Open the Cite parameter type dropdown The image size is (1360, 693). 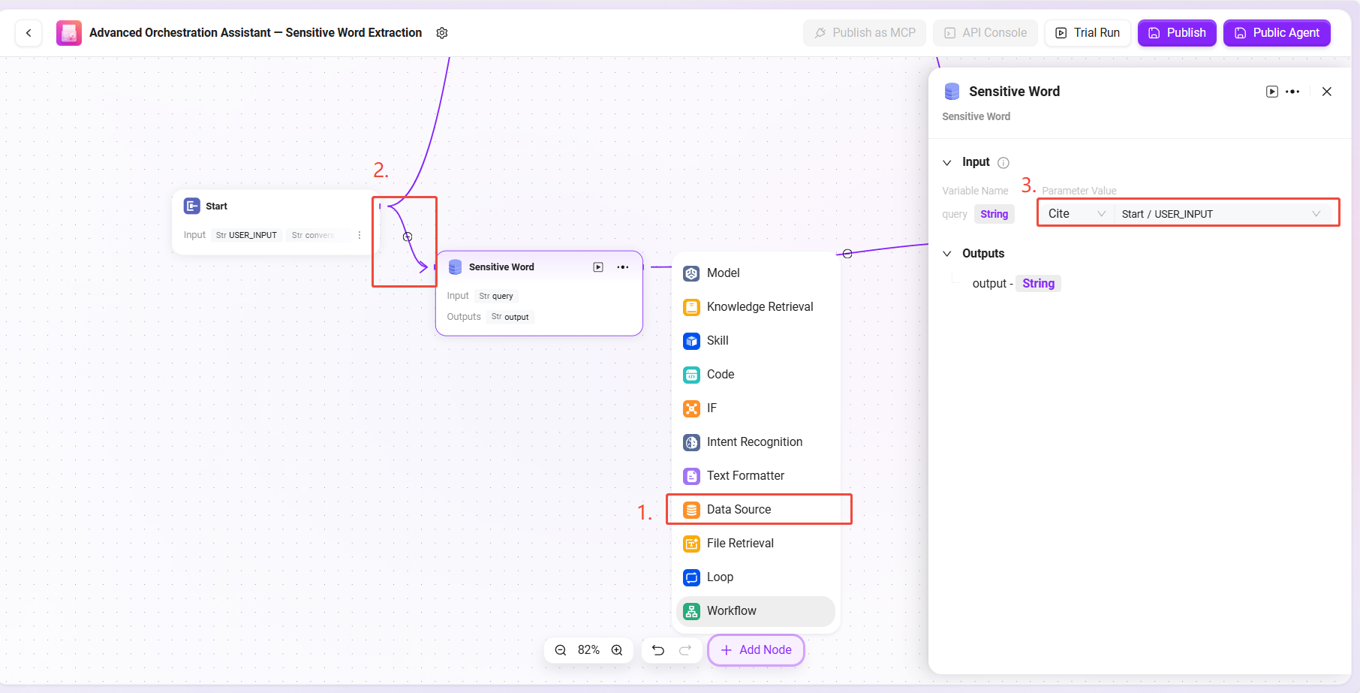[1076, 214]
